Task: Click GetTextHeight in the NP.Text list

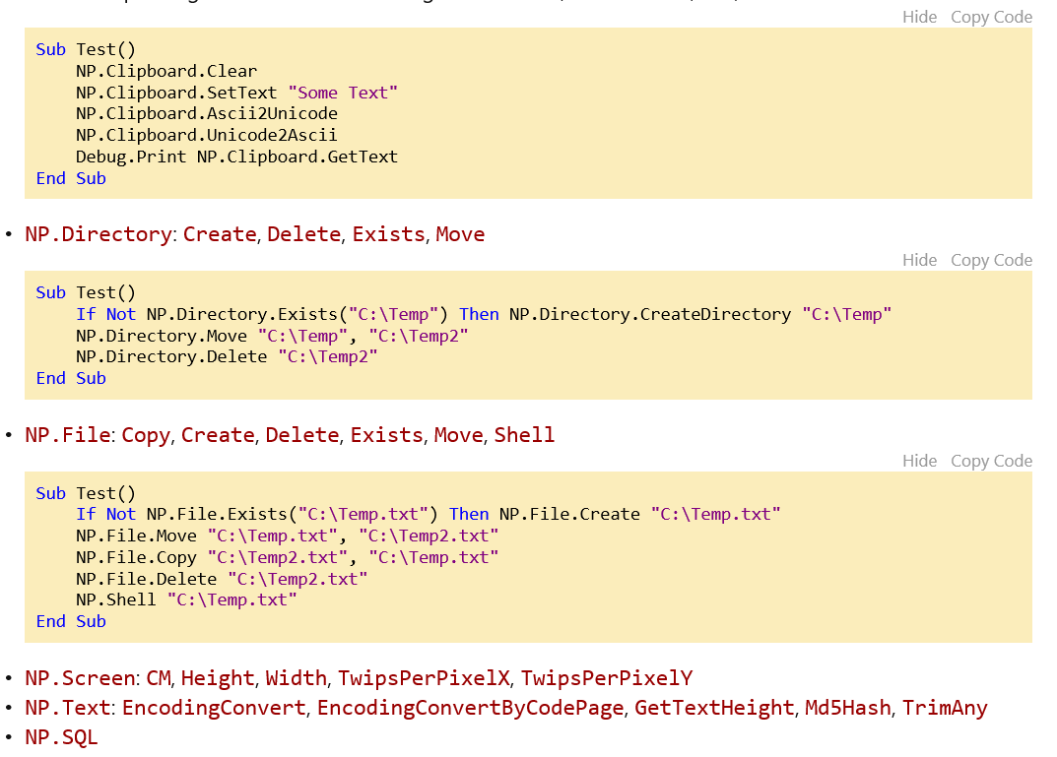Action: pos(714,707)
